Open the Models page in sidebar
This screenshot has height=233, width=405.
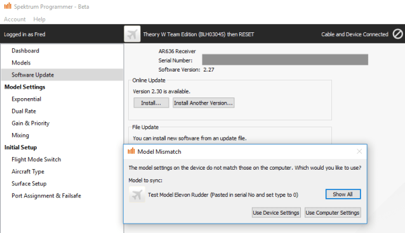(x=62, y=63)
